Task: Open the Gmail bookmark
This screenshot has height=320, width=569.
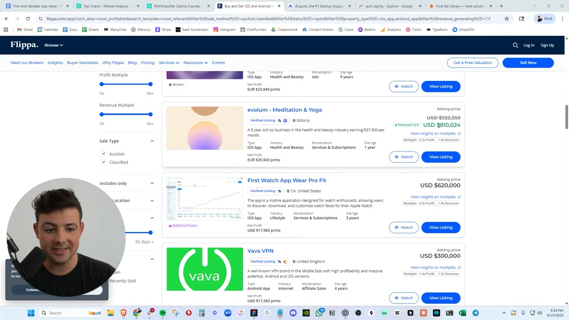Action: 24,30
